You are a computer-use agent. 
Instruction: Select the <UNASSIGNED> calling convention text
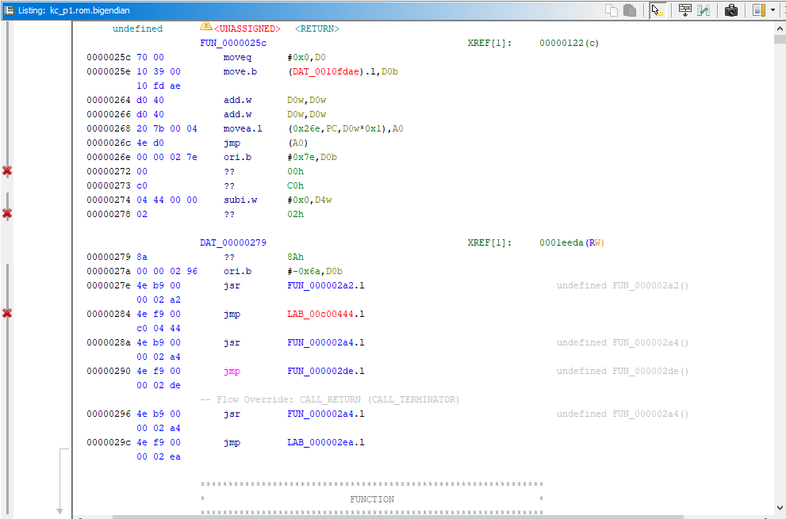[x=247, y=29]
